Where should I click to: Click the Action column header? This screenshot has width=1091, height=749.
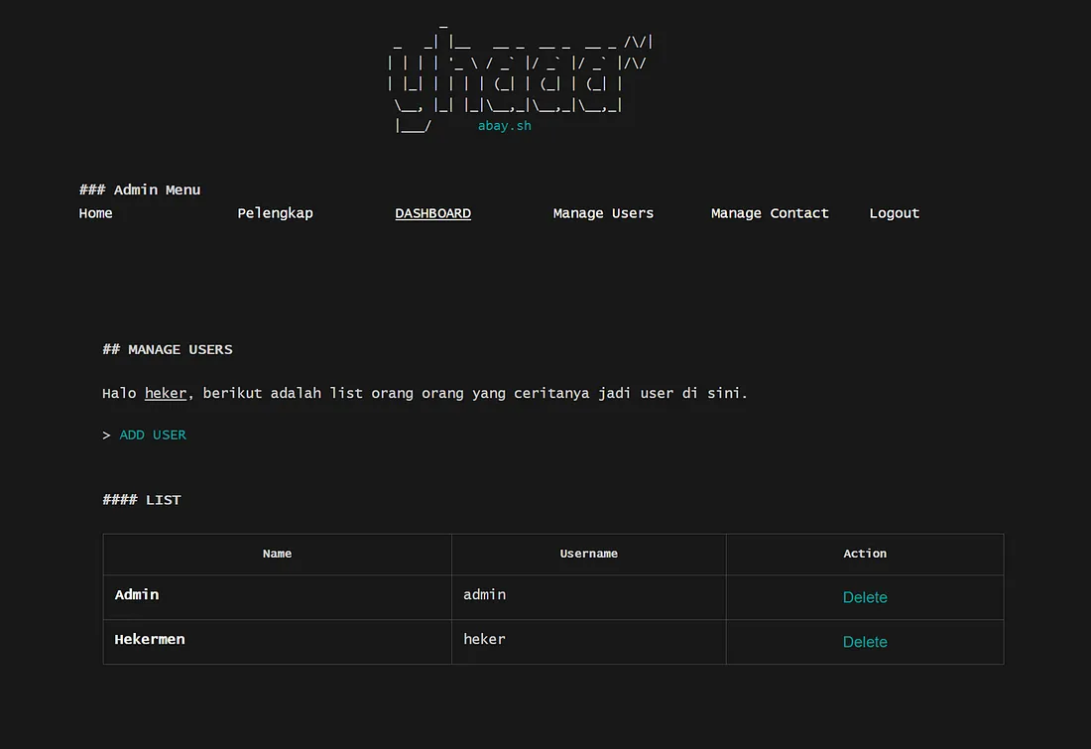click(x=864, y=554)
